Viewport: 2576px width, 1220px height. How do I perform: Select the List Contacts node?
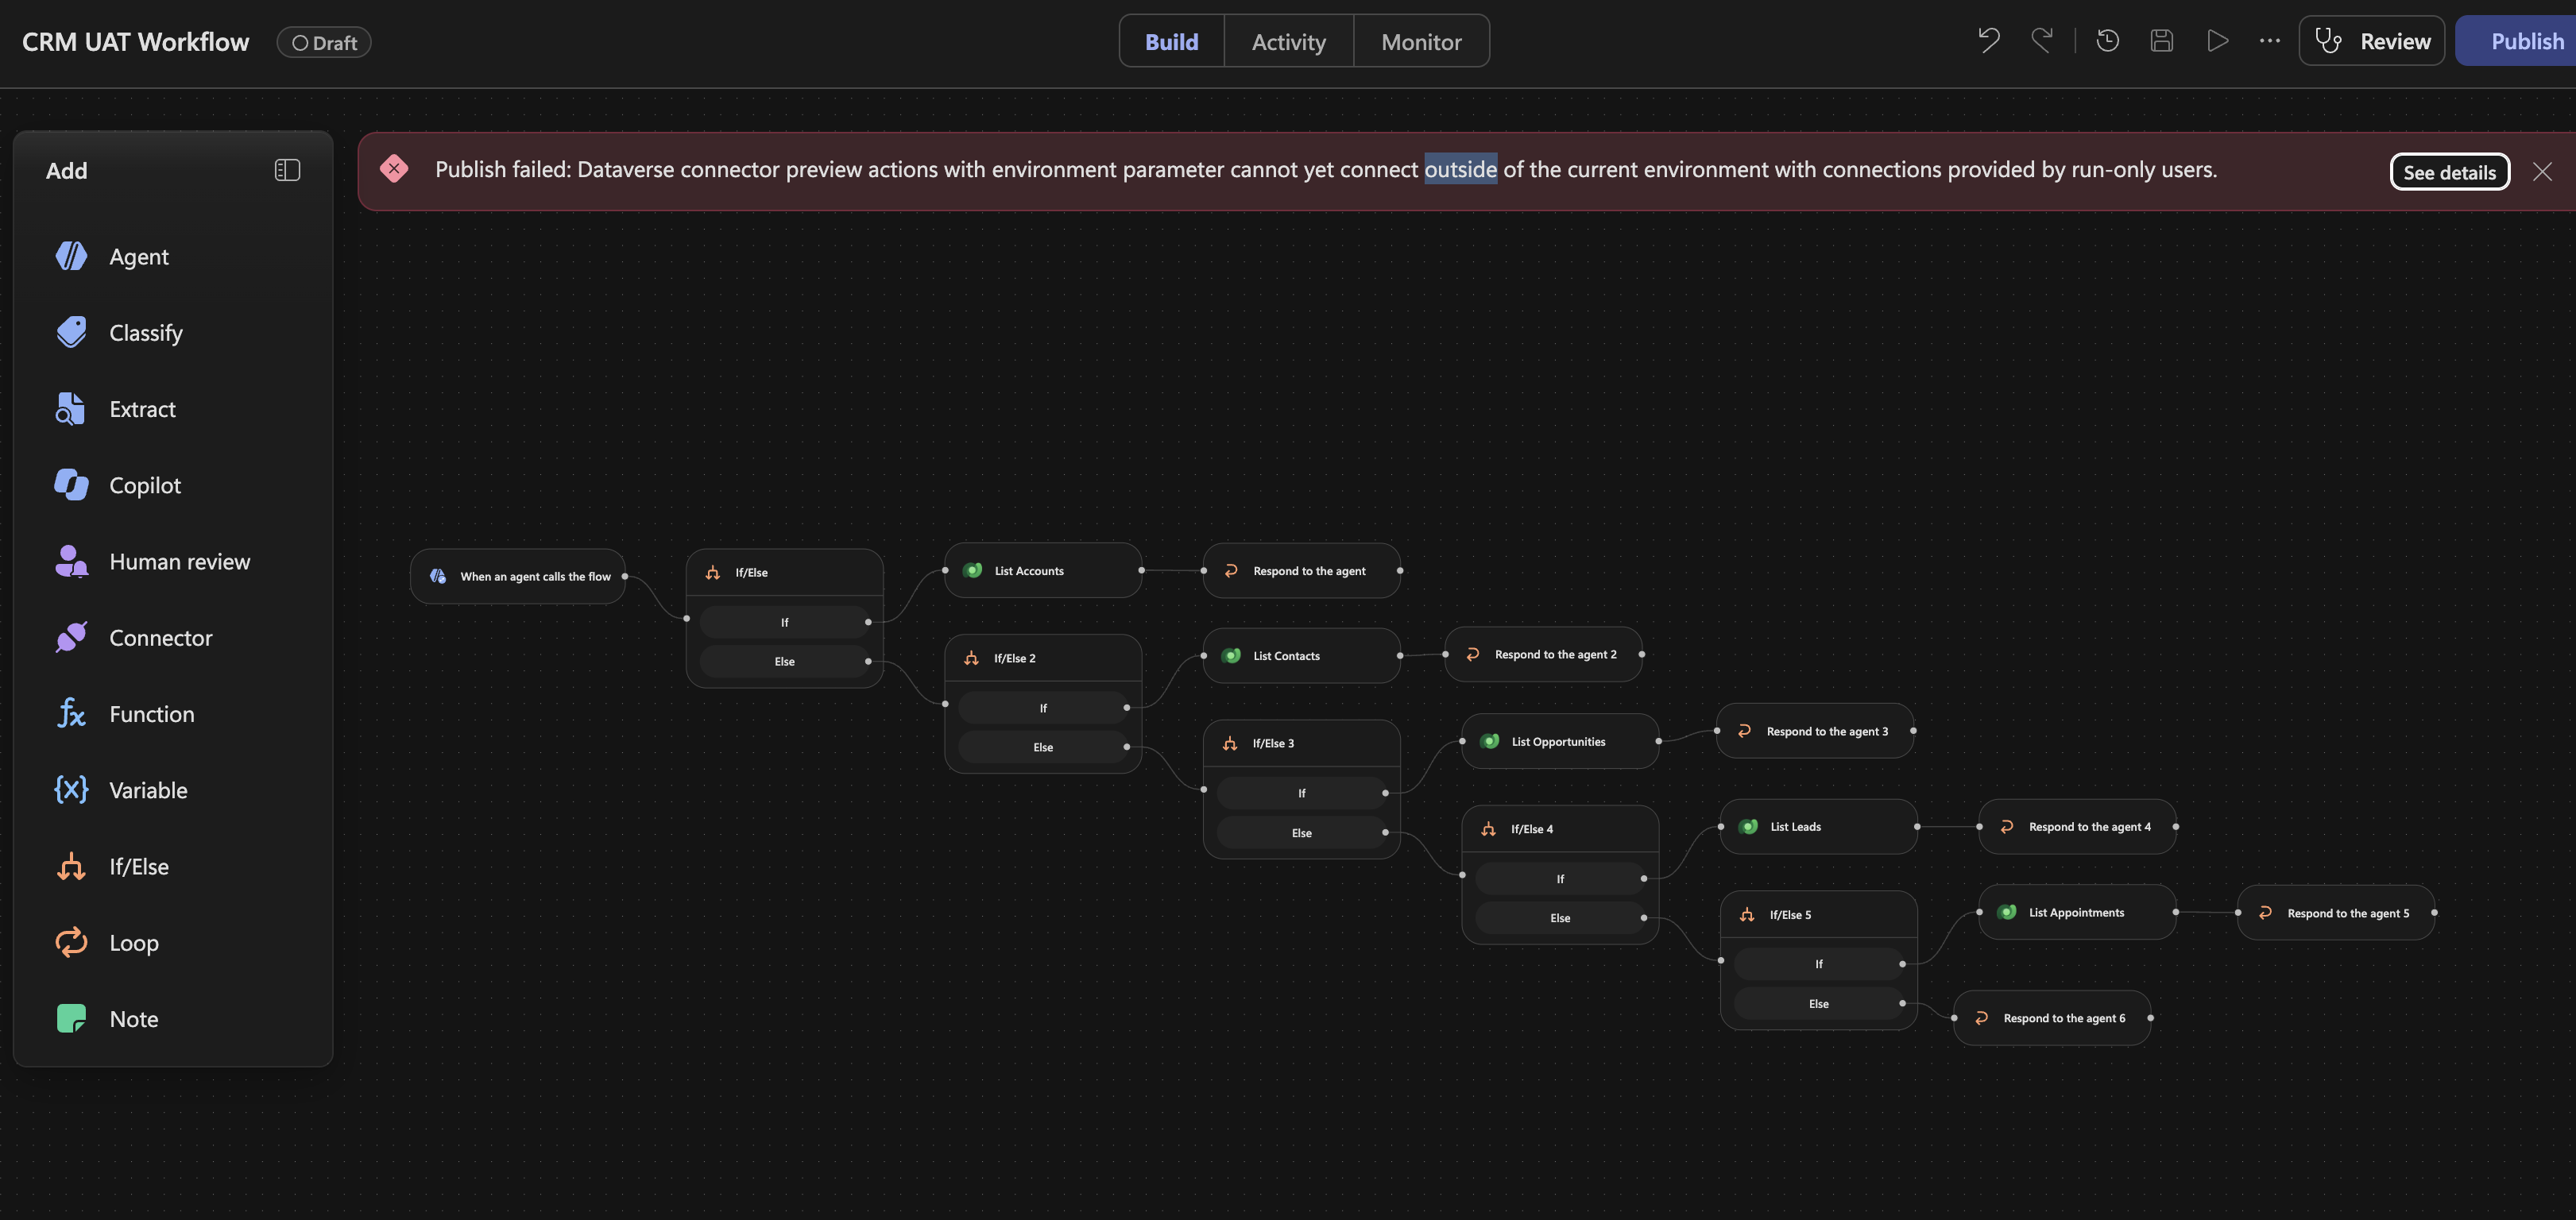(1301, 656)
